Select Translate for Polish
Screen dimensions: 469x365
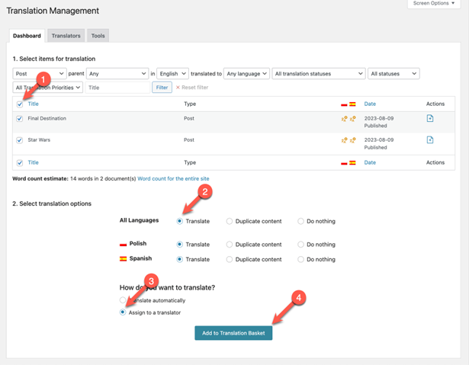(179, 245)
